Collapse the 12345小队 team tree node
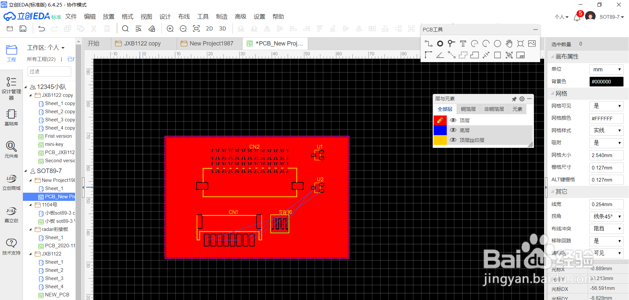 pyautogui.click(x=26, y=87)
